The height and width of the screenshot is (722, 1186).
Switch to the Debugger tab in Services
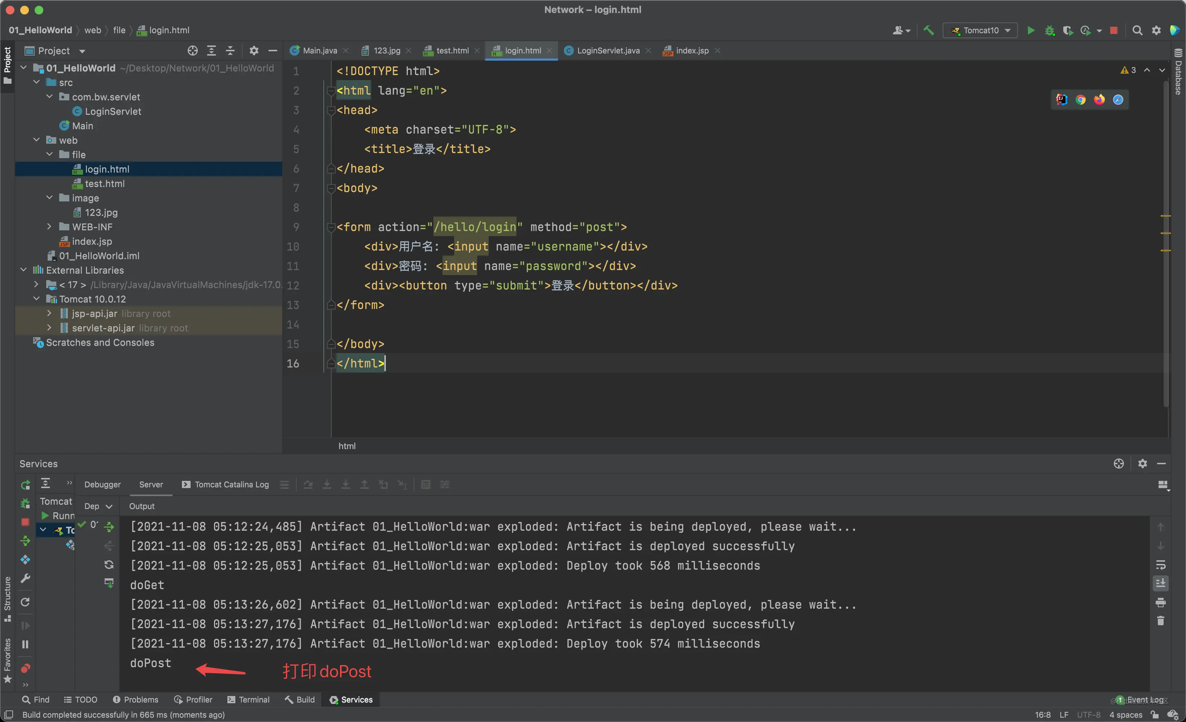tap(103, 485)
